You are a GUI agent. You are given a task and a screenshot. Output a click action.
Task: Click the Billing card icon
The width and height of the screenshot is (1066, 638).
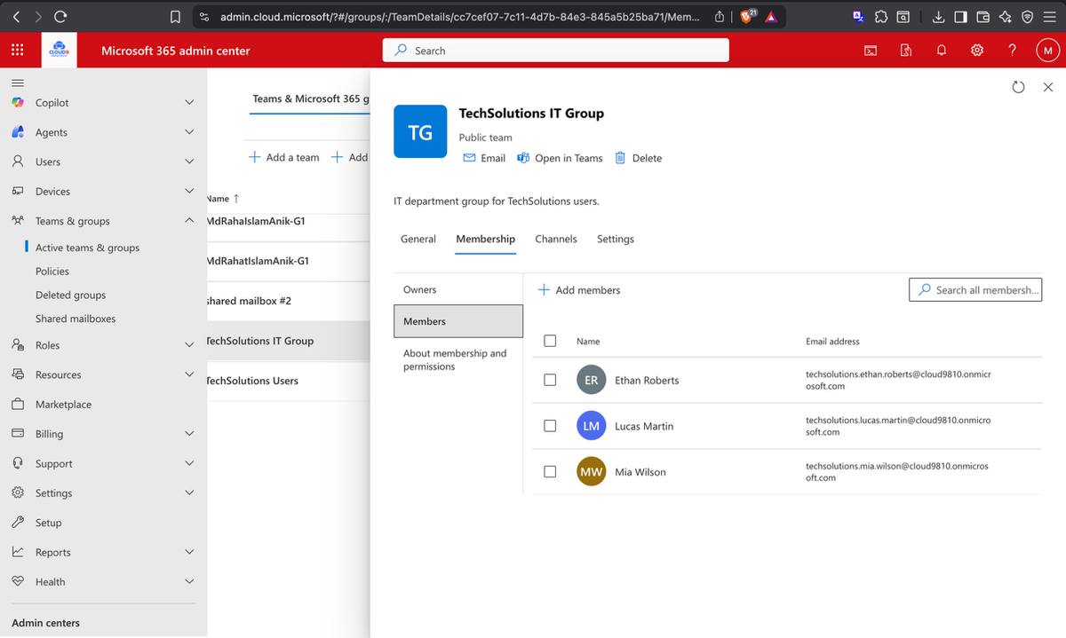(x=18, y=434)
